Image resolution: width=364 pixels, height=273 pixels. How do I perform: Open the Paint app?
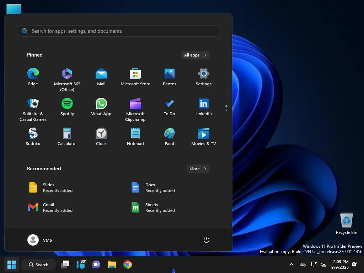170,137
